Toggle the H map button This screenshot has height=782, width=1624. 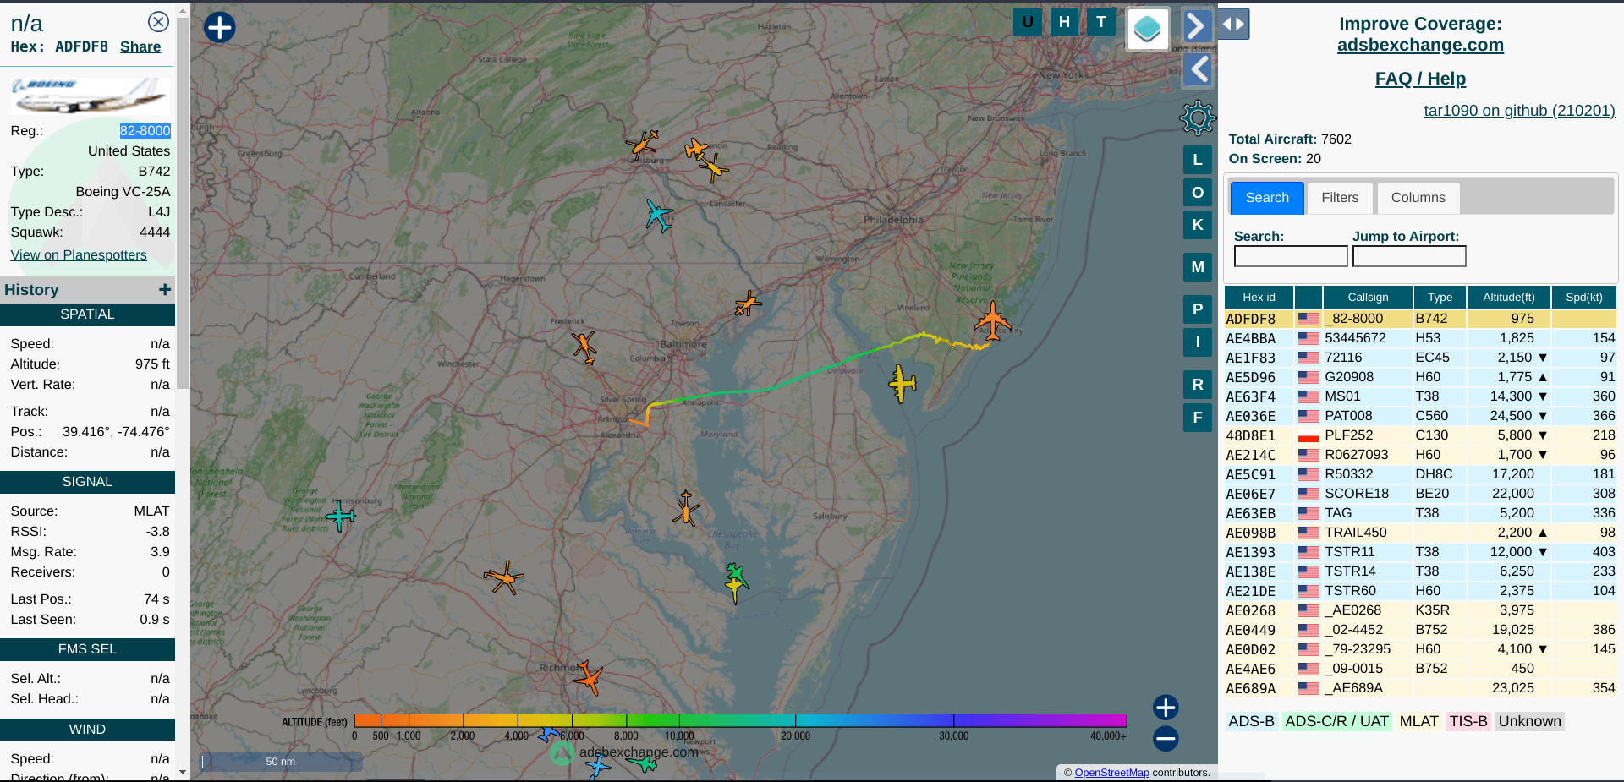pyautogui.click(x=1064, y=22)
